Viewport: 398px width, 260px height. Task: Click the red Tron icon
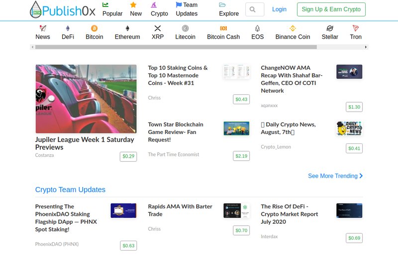coord(355,28)
